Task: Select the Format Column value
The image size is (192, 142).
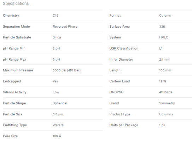Action: [165, 16]
